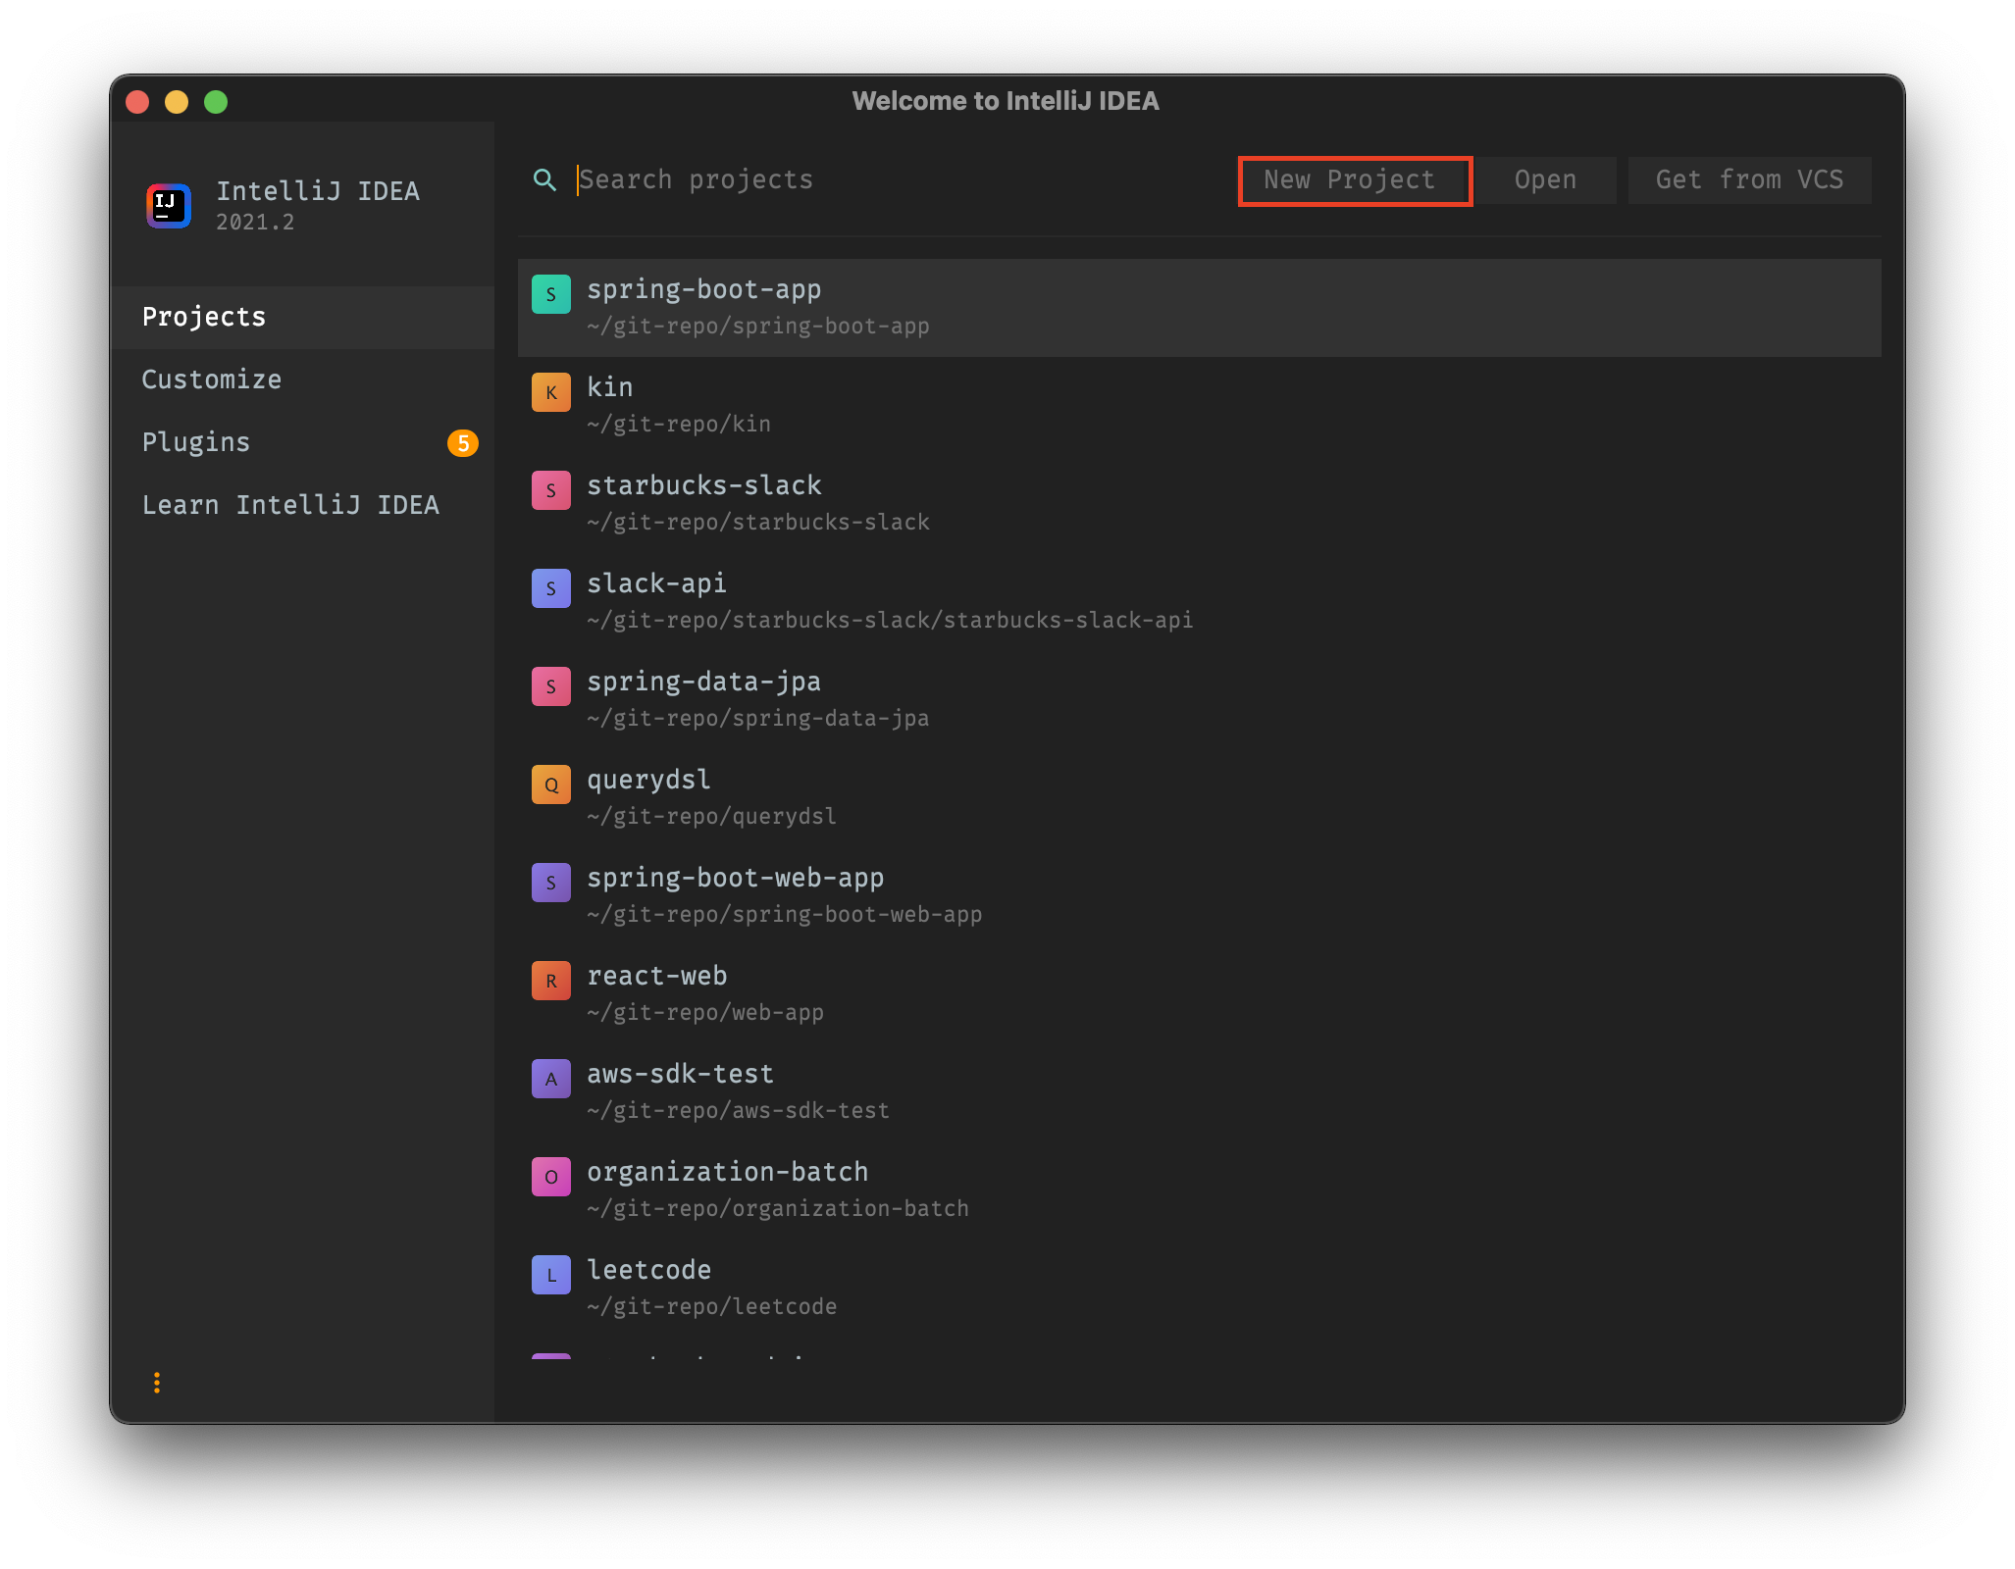The width and height of the screenshot is (2015, 1569).
Task: Click the spring-boot-app project icon
Action: (x=551, y=294)
